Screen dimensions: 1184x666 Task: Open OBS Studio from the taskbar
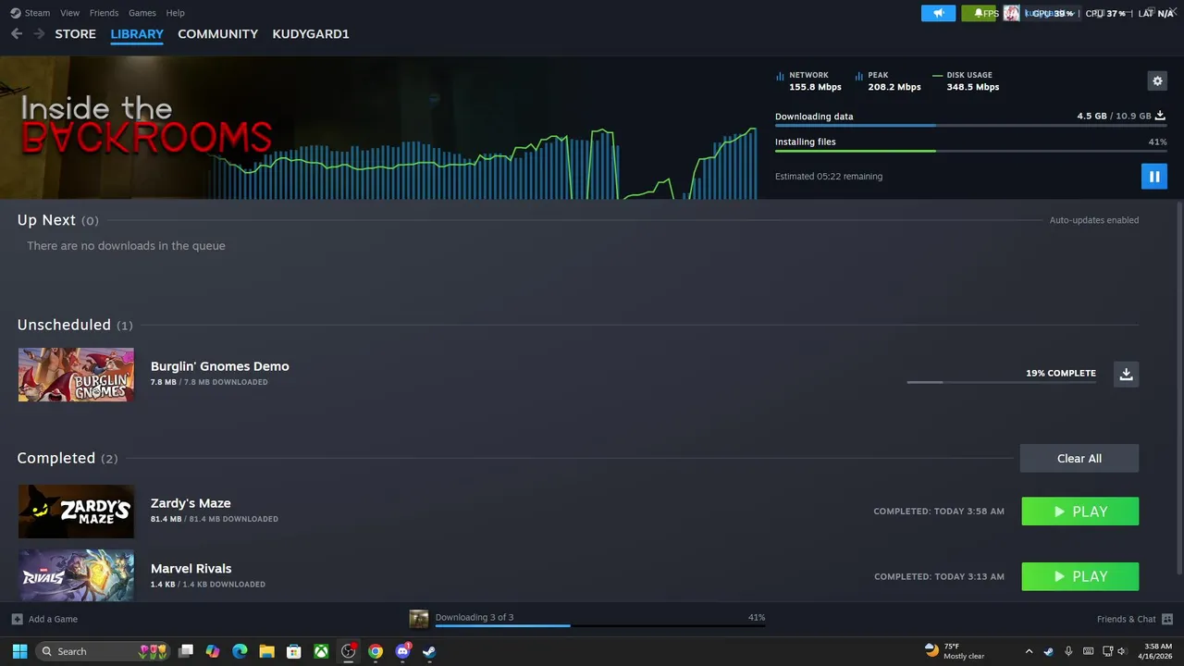tap(348, 651)
